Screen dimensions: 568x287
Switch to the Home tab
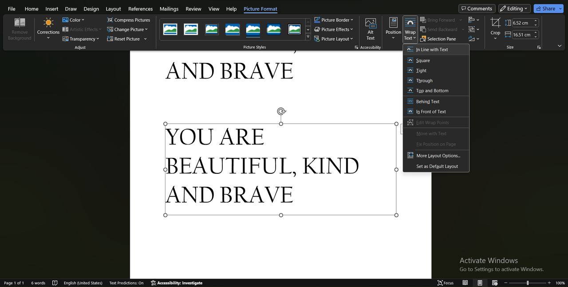32,9
